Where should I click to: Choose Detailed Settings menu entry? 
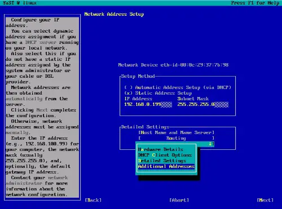tap(162, 161)
